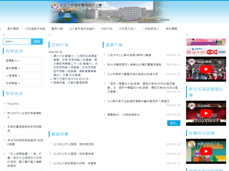Open 公告本校112學年度第2學期行事曆
Viewport: 229px width, 171px height.
pos(129,55)
